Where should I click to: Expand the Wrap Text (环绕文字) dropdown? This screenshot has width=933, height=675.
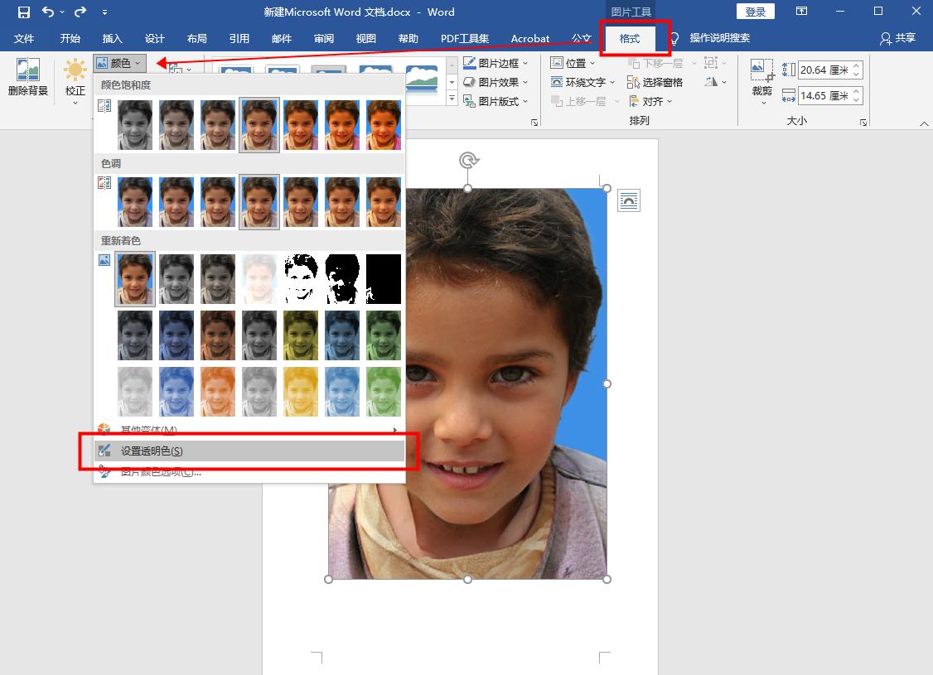click(x=584, y=82)
